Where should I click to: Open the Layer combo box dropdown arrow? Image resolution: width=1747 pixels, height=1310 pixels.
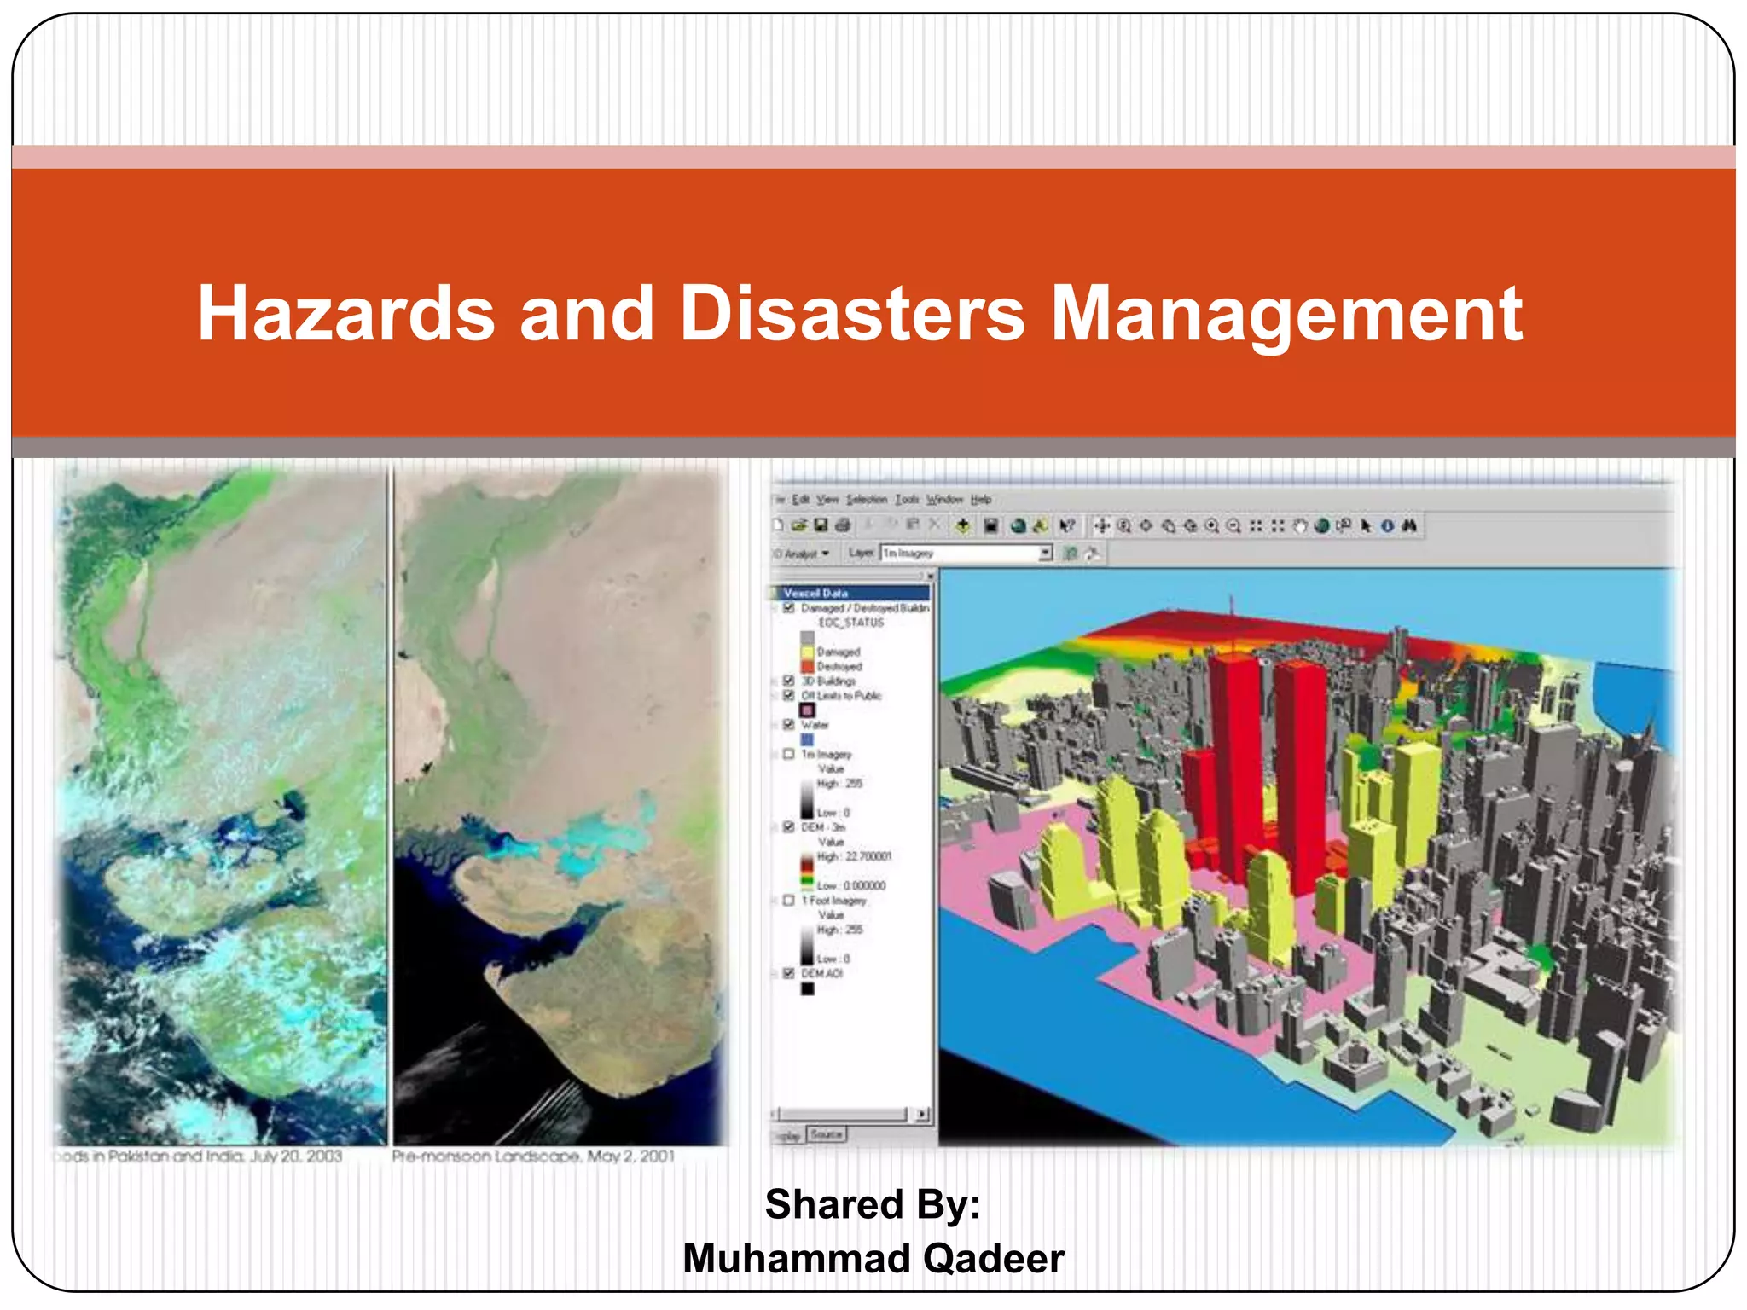tap(1046, 554)
